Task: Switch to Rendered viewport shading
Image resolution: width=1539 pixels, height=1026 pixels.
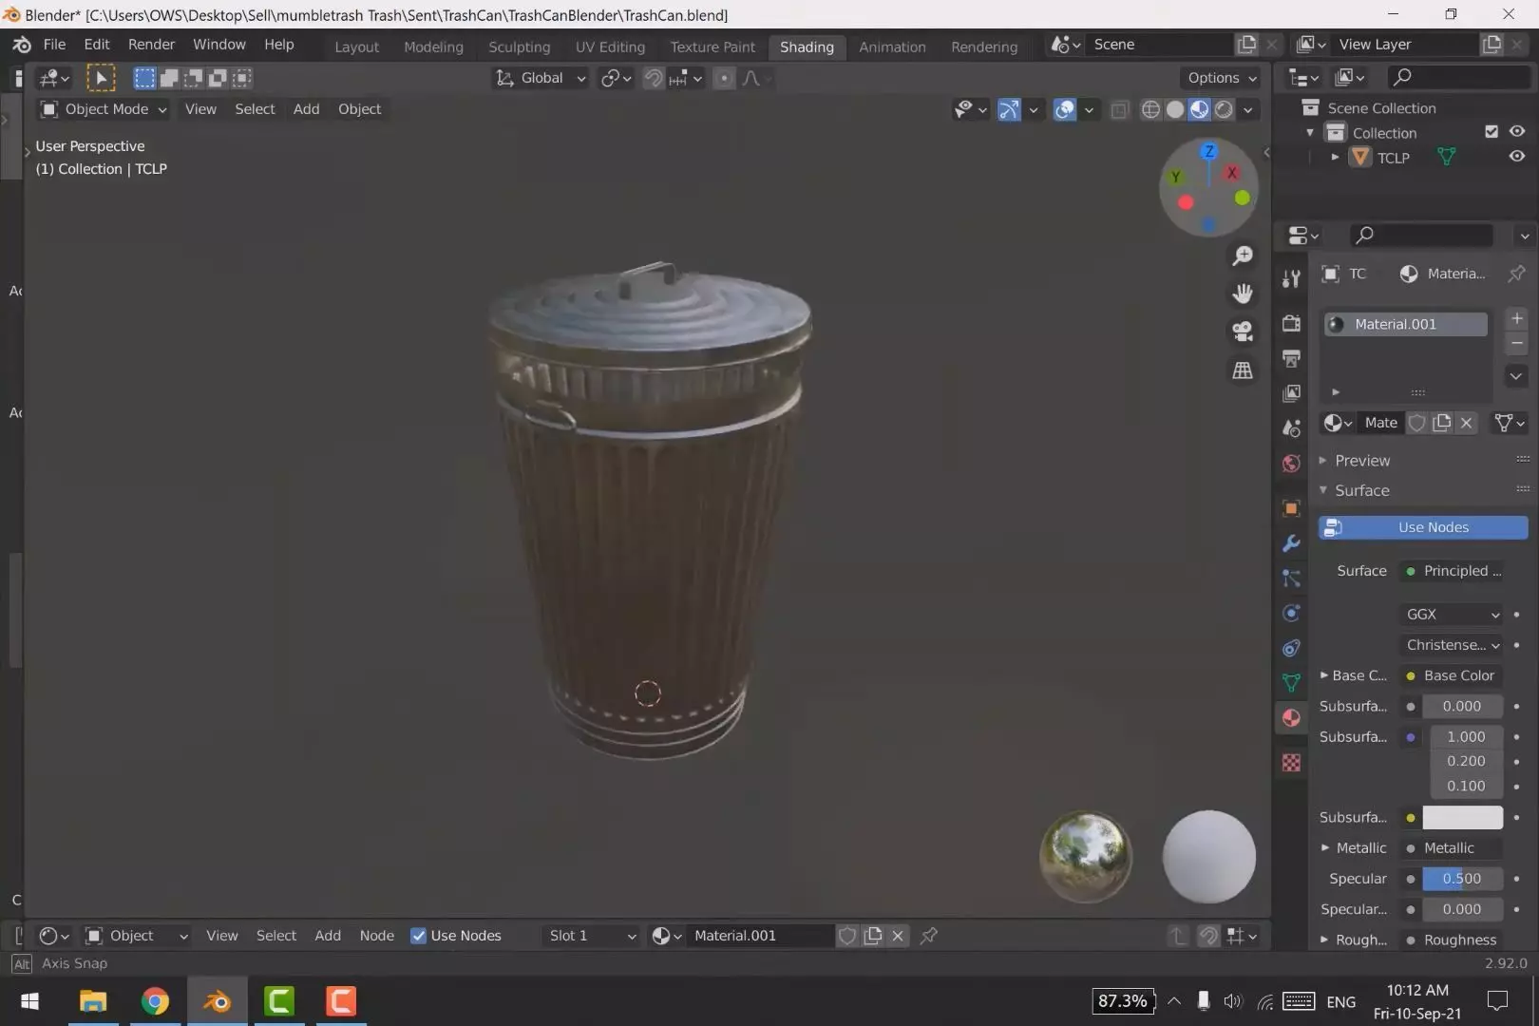Action: [x=1225, y=109]
